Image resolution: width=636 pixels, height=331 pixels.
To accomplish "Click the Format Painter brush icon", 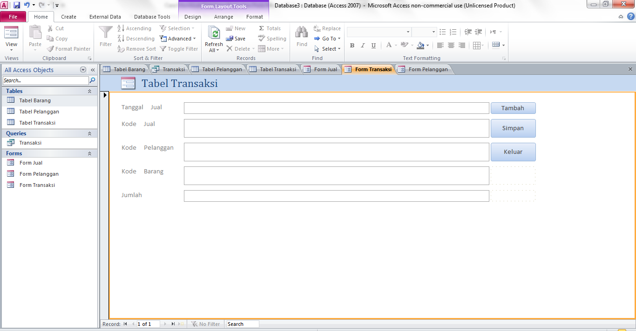I will (x=50, y=49).
